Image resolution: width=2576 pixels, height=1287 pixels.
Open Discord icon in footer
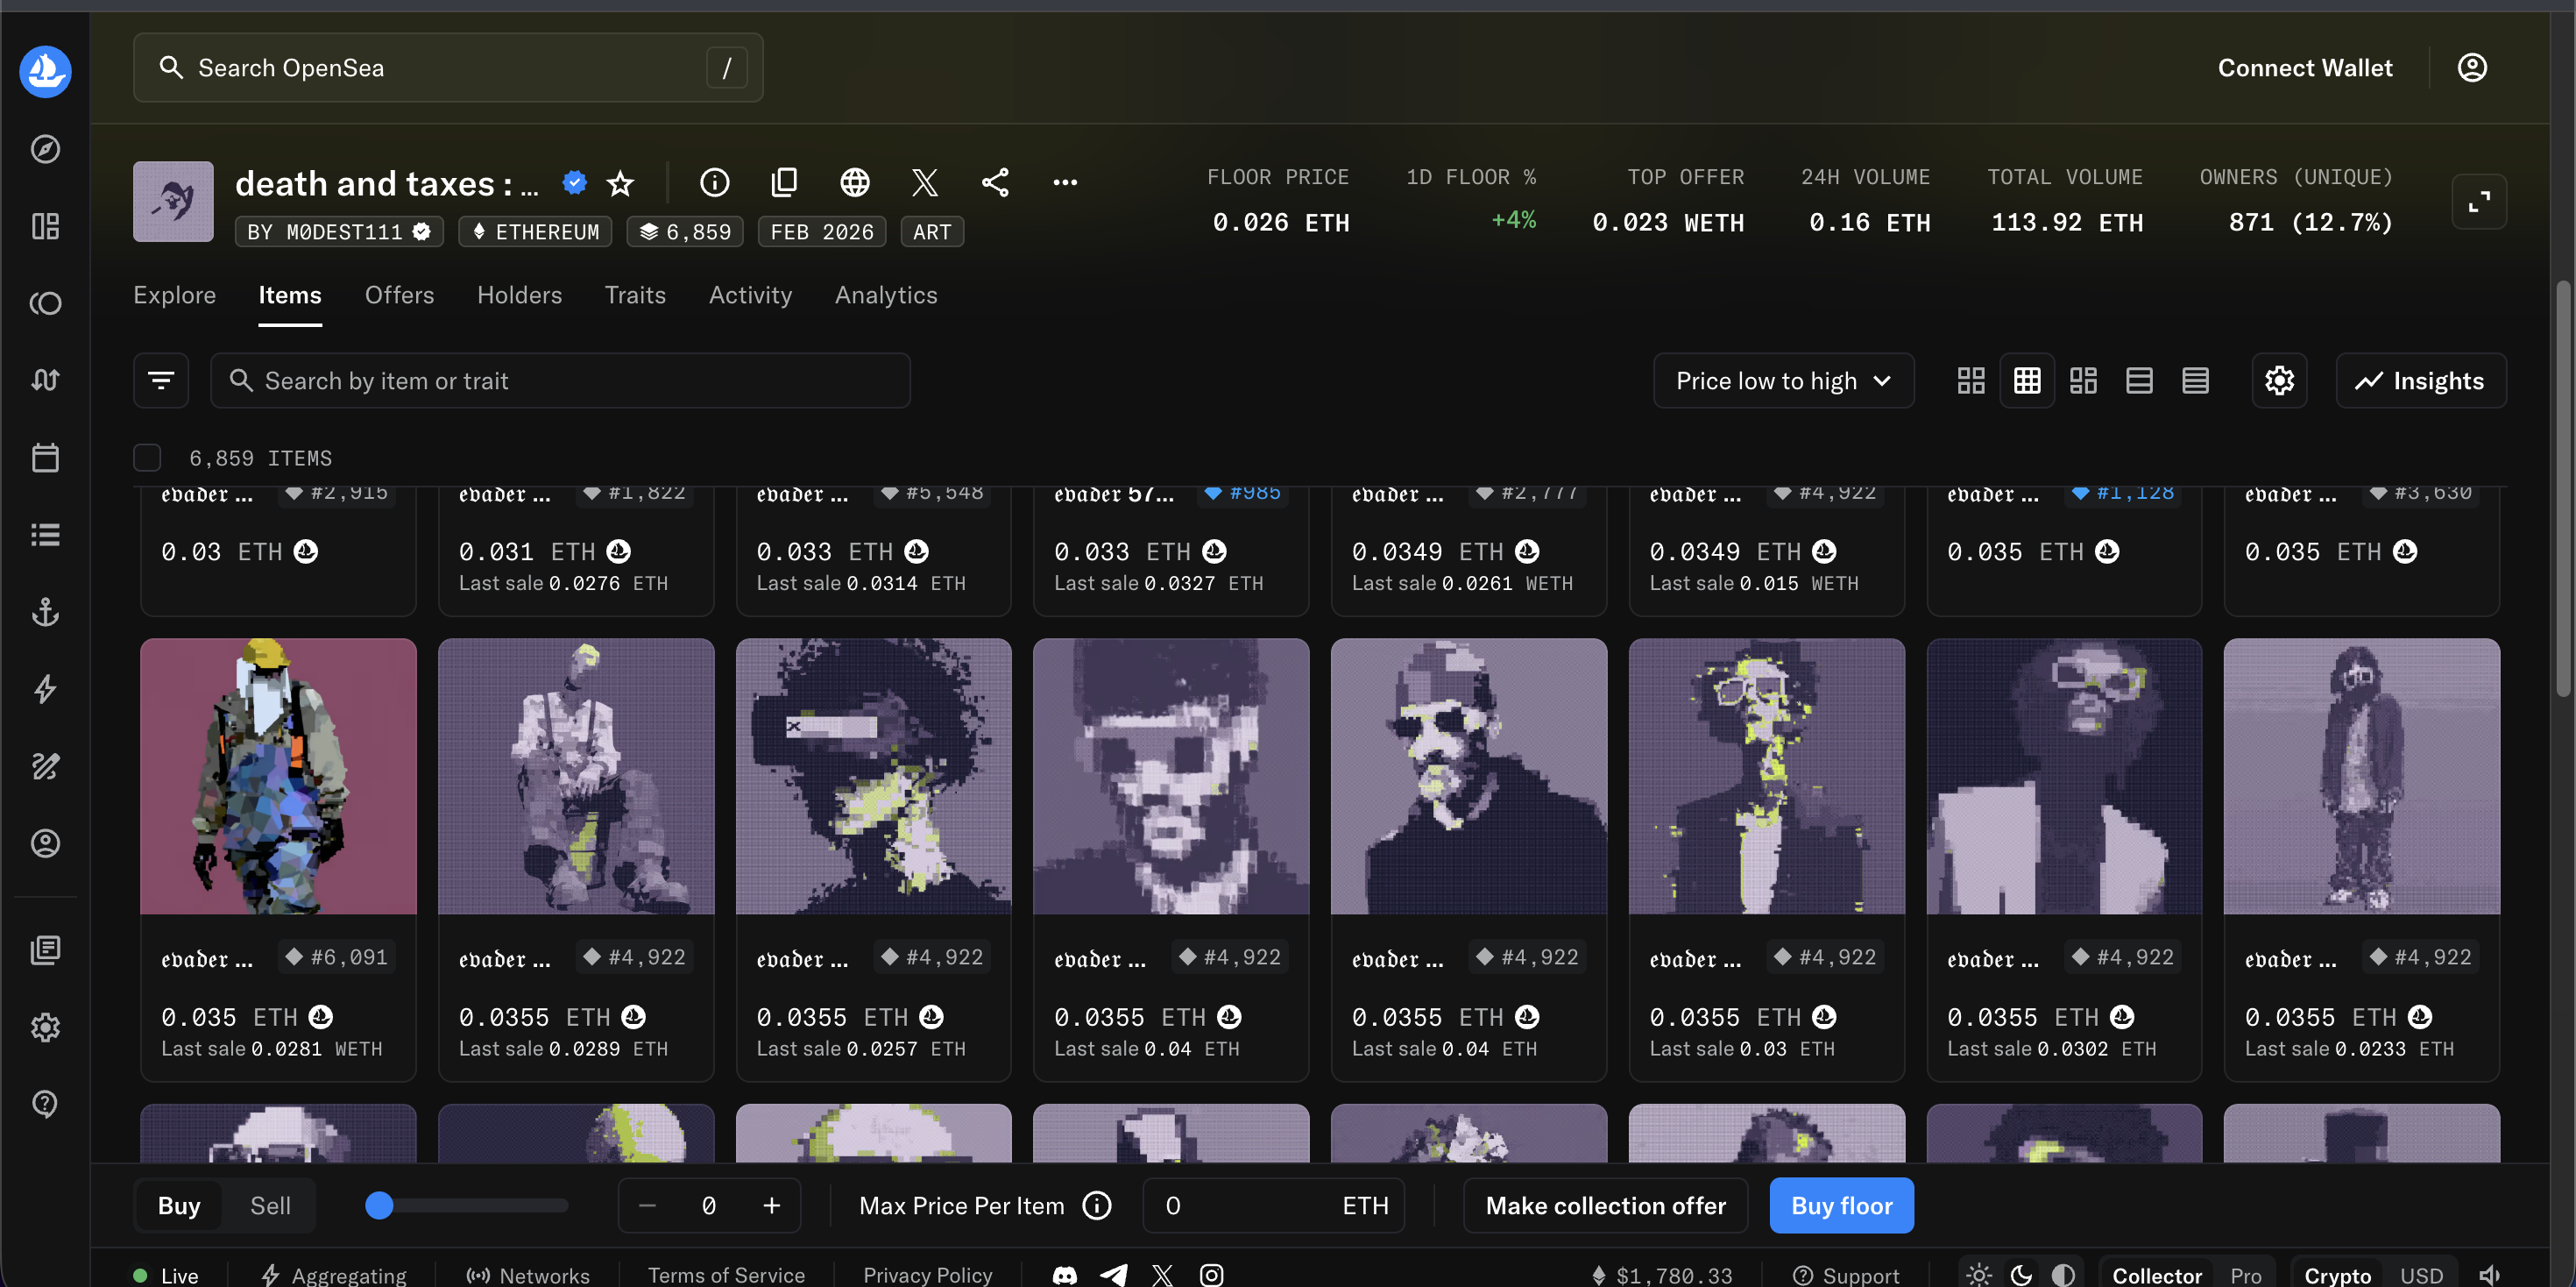tap(1065, 1275)
